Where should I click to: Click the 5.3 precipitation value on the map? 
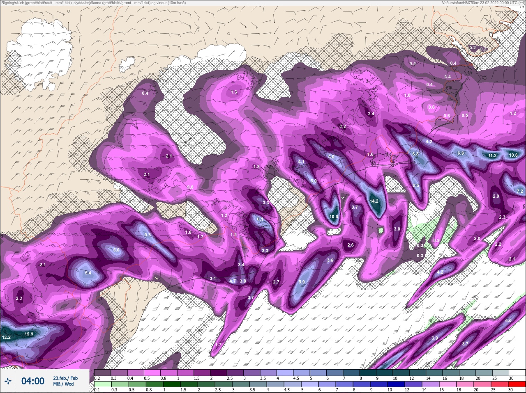(148, 235)
